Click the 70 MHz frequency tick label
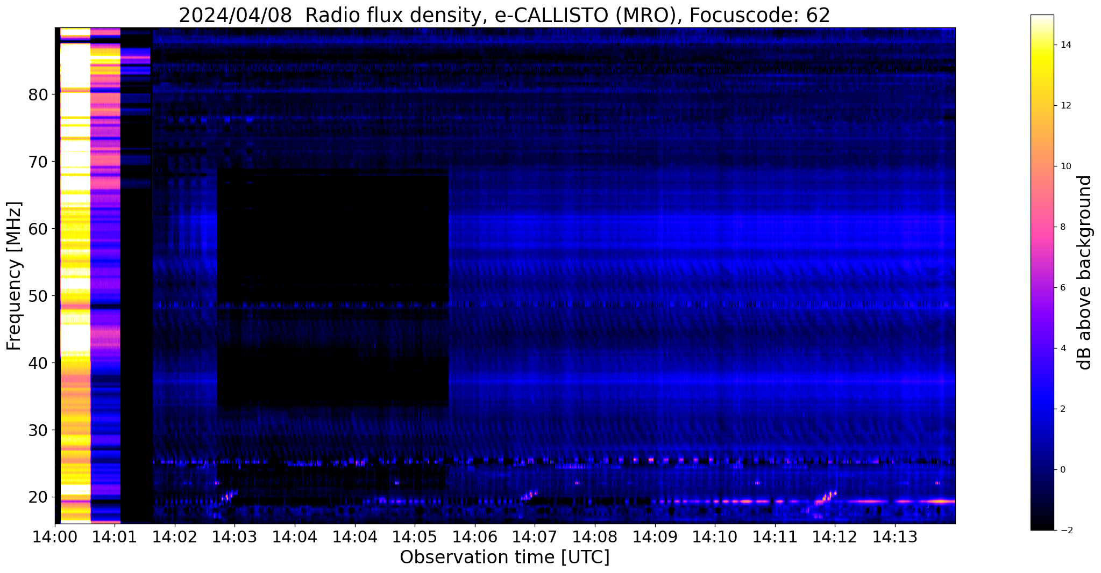Viewport: 1101px width, 573px height. tap(38, 162)
